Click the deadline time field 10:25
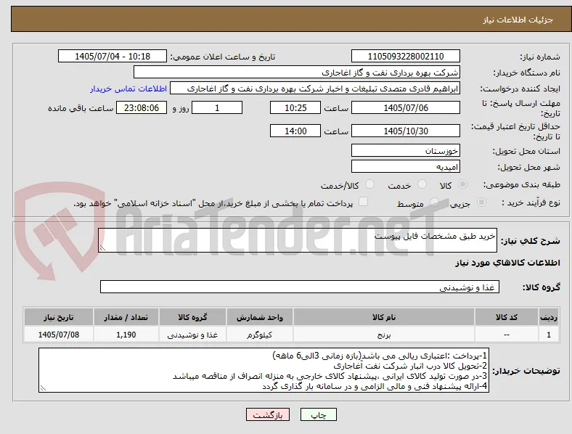This screenshot has width=572, height=434. (x=295, y=107)
